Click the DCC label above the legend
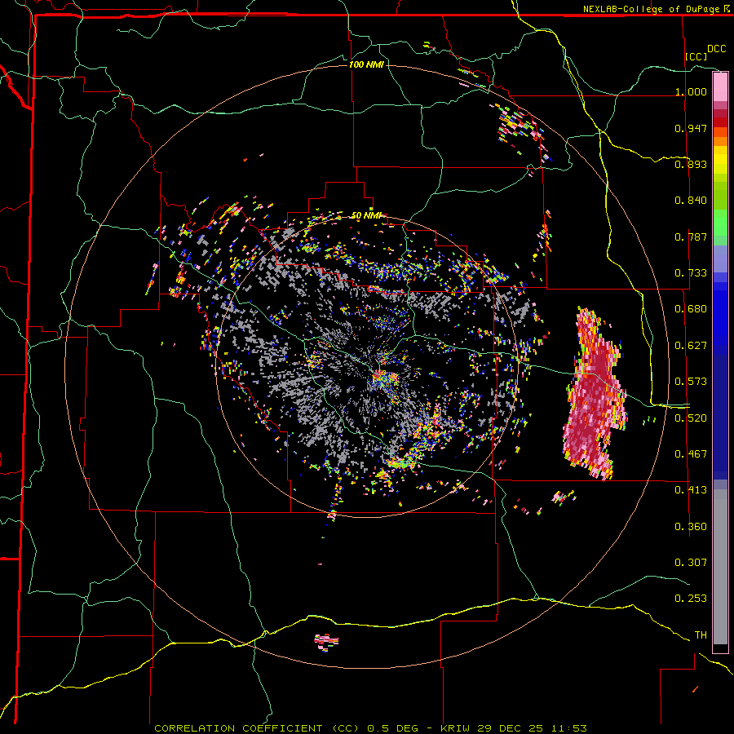This screenshot has height=734, width=734. [x=716, y=49]
